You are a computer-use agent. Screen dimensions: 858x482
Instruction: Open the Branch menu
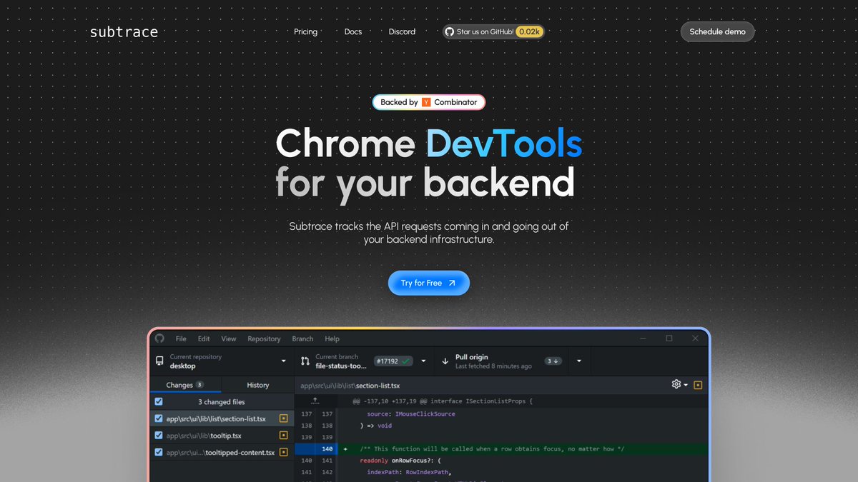coord(302,338)
